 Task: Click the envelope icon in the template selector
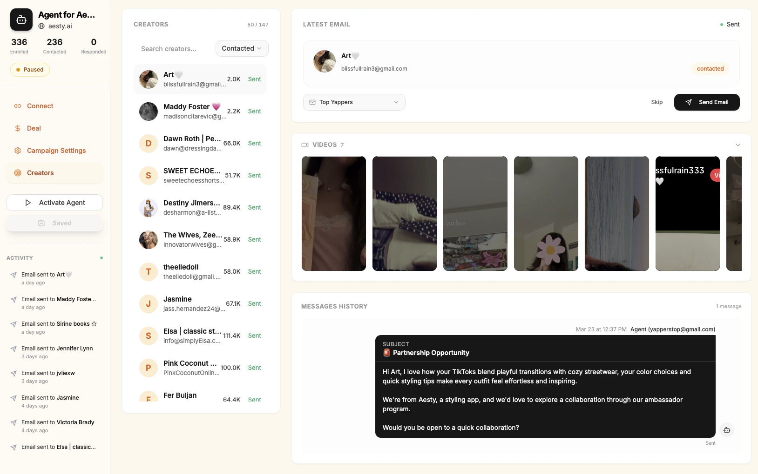point(312,102)
